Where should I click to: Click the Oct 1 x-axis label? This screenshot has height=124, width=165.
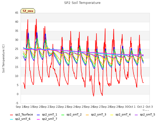(x=132, y=107)
